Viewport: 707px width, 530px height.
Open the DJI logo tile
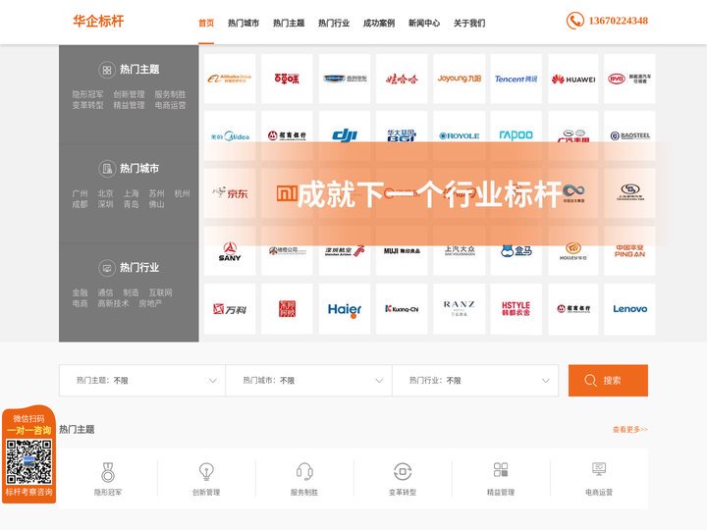click(x=345, y=135)
